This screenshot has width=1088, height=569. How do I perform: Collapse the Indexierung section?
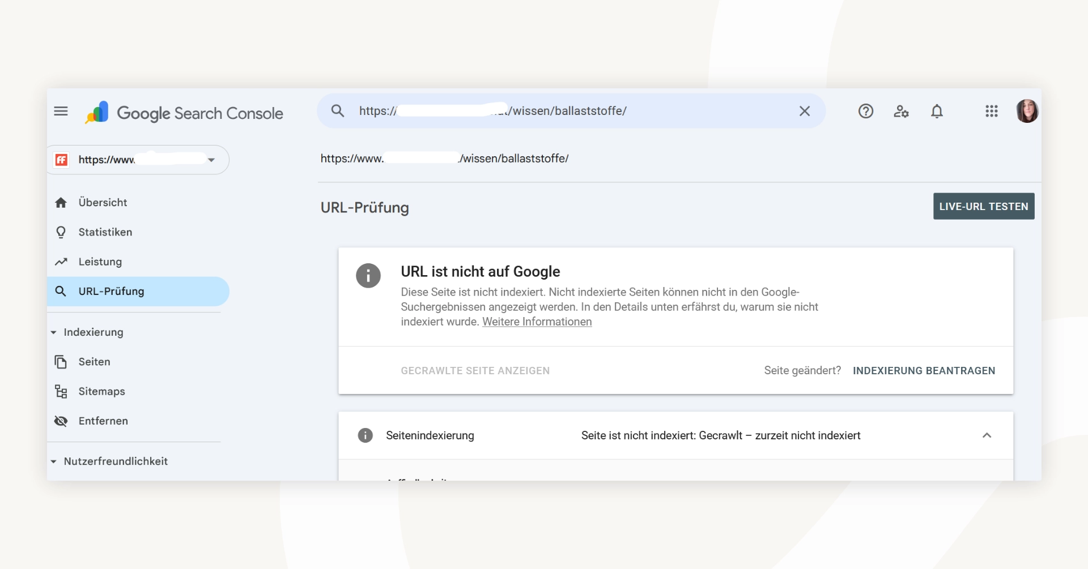click(54, 332)
